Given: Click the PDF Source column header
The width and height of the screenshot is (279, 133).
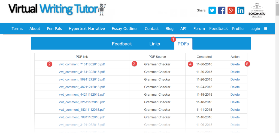Looking at the screenshot, I should [157, 57].
